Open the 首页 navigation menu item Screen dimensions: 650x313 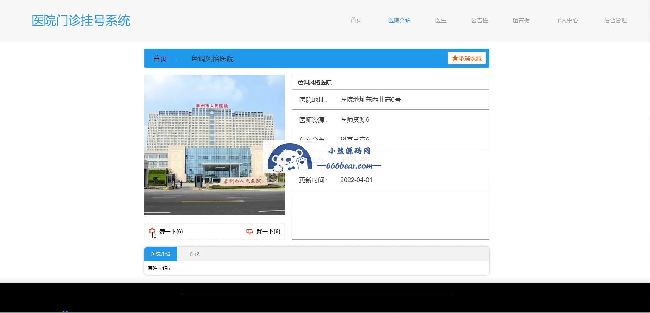356,20
